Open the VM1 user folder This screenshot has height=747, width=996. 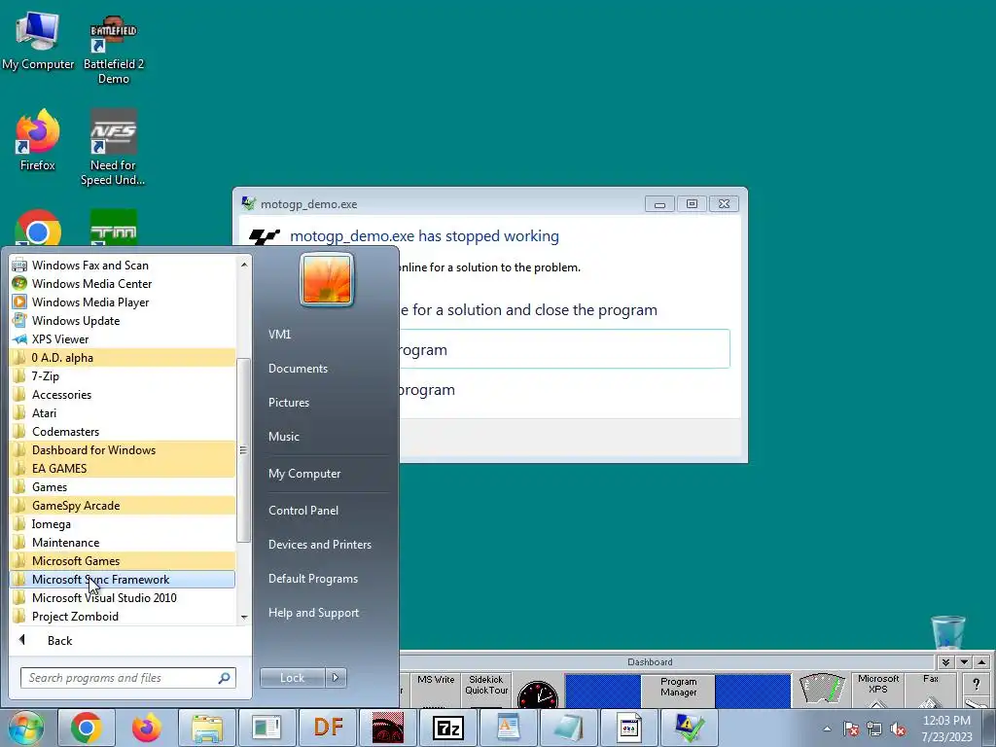pos(279,335)
